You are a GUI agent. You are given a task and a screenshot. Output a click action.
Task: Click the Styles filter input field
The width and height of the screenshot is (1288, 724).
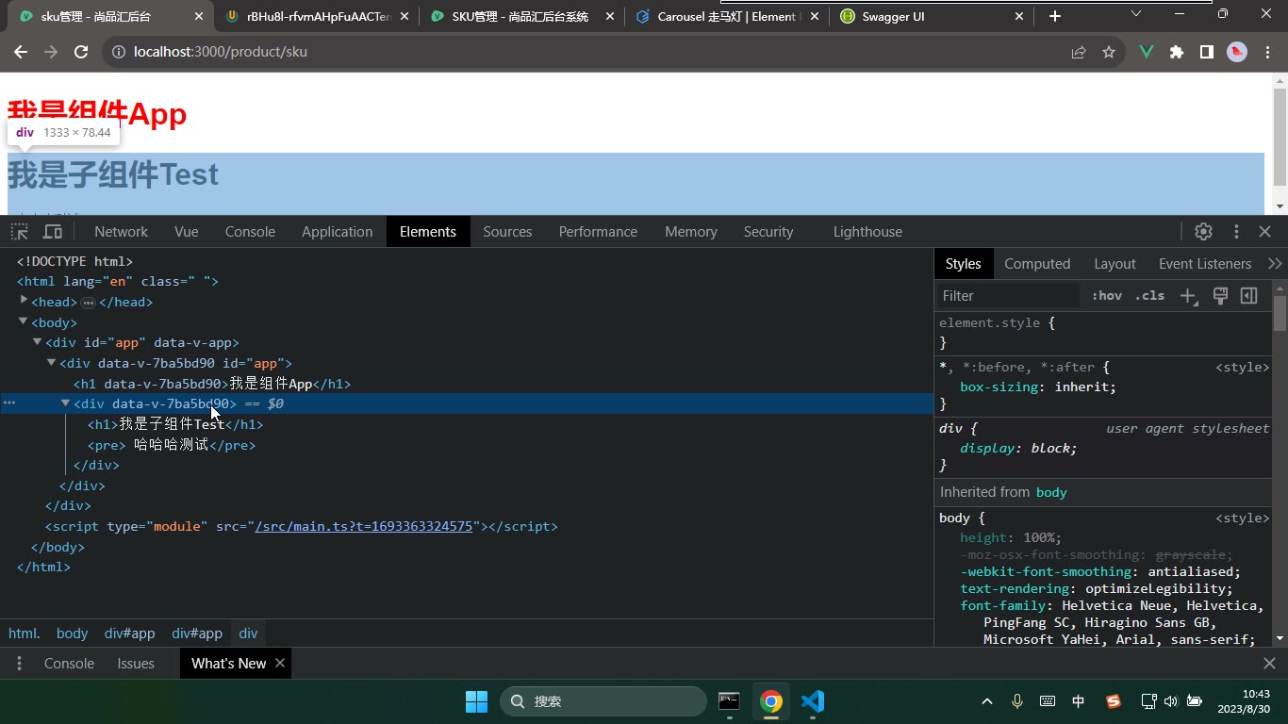(x=1008, y=296)
